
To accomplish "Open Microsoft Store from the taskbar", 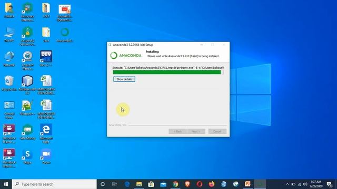I will (x=151, y=184).
